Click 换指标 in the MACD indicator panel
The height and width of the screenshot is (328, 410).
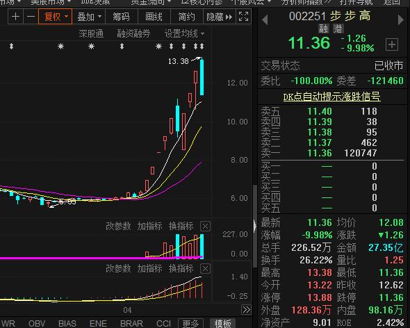point(181,268)
